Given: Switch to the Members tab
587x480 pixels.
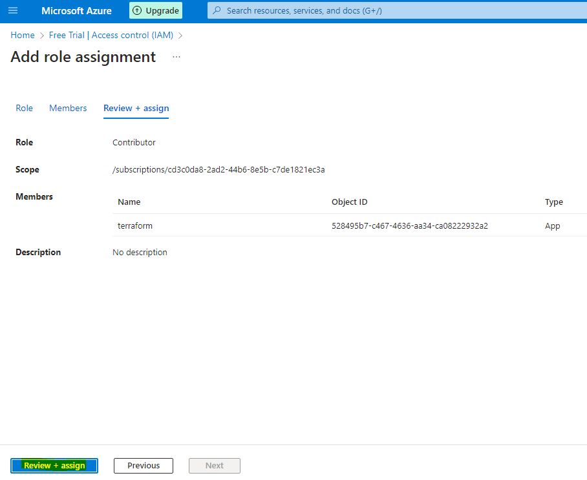Looking at the screenshot, I should pyautogui.click(x=68, y=108).
